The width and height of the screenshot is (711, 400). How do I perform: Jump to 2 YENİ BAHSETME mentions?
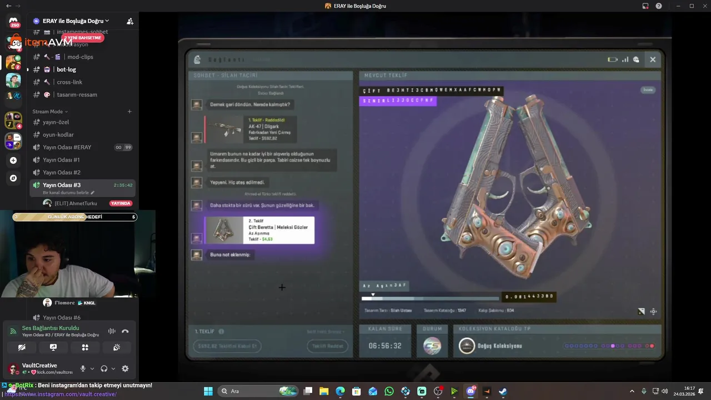[x=83, y=38]
